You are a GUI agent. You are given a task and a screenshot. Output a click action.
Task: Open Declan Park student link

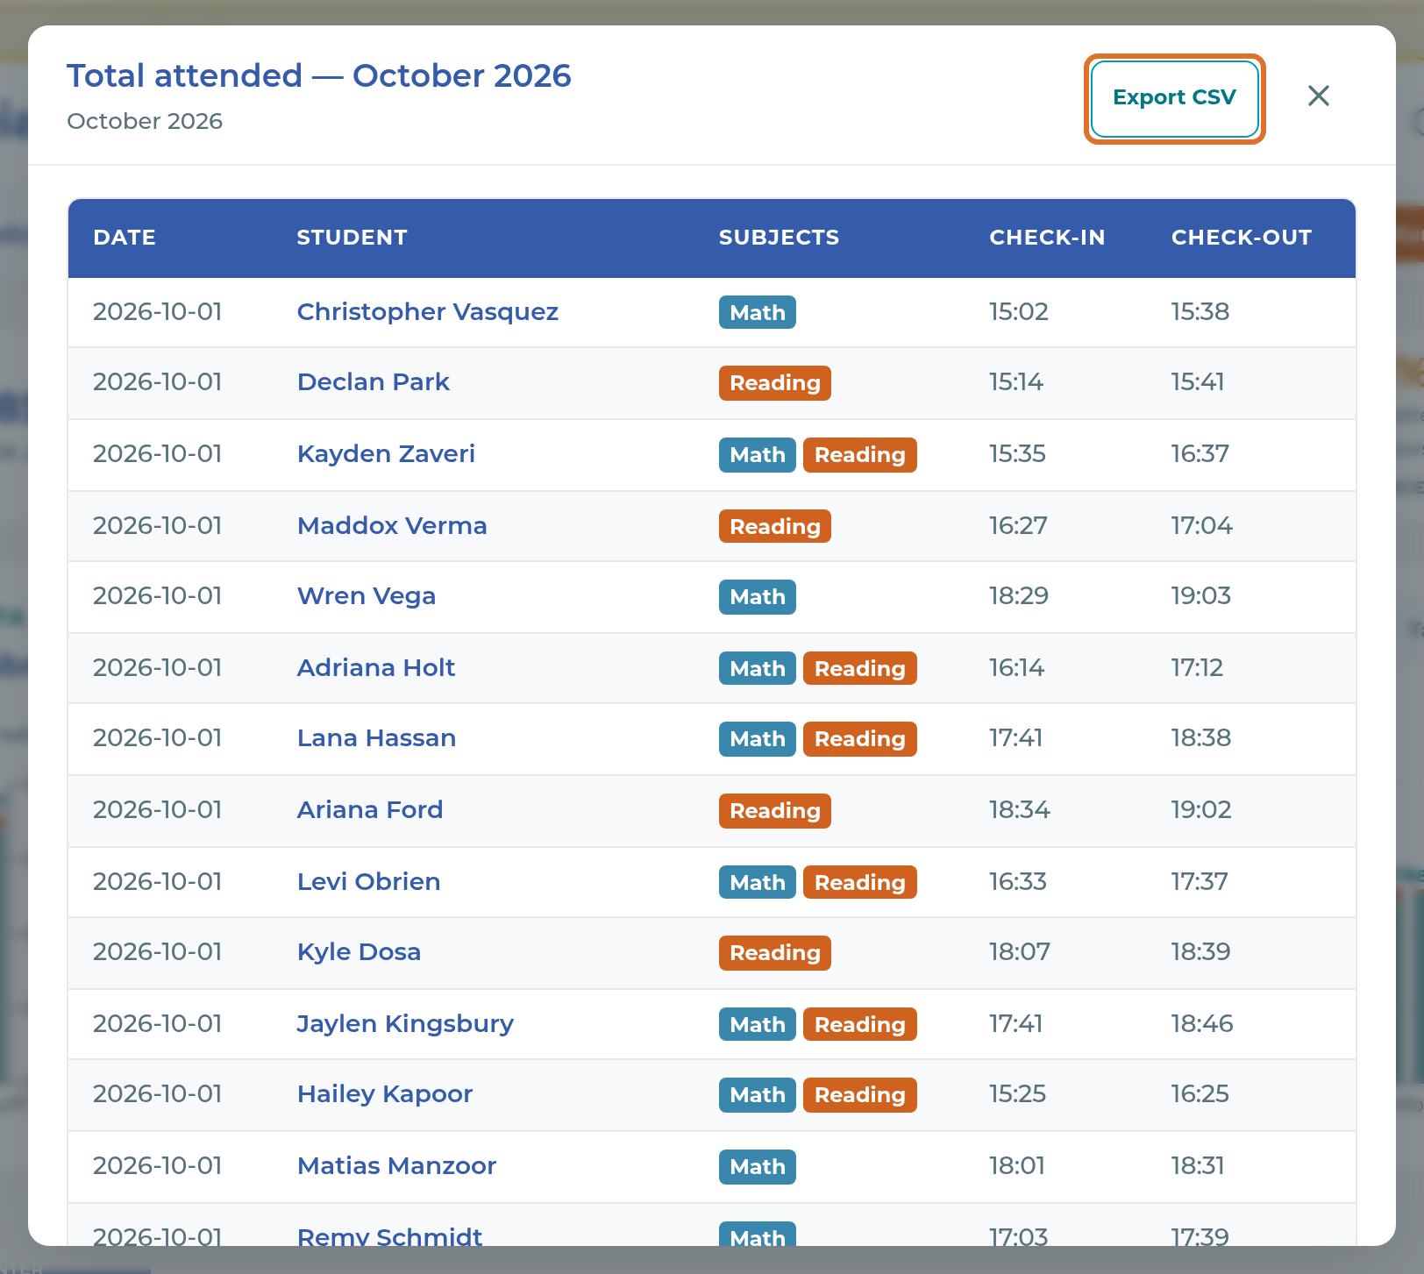(374, 382)
